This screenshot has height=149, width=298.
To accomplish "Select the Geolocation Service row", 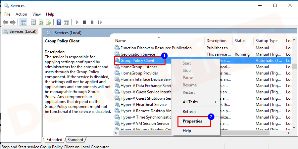I will [137, 54].
